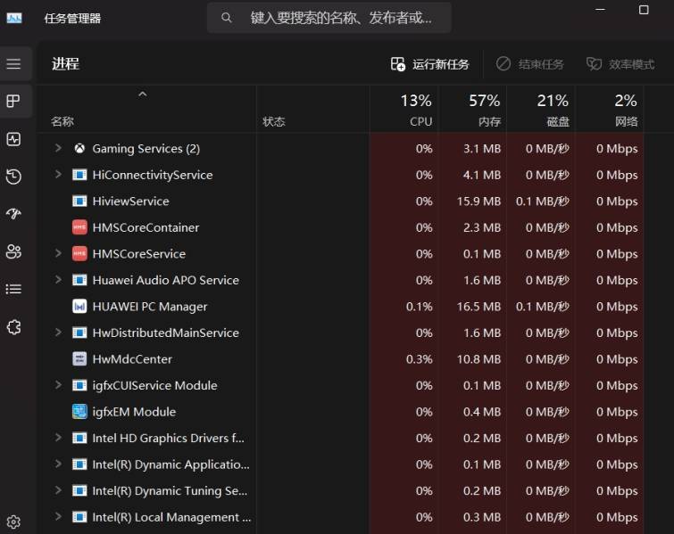674x534 pixels.
Task: Click the HMSCoreService red icon
Action: point(79,254)
